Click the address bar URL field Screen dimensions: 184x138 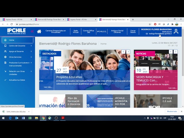pyautogui.click(x=82, y=24)
